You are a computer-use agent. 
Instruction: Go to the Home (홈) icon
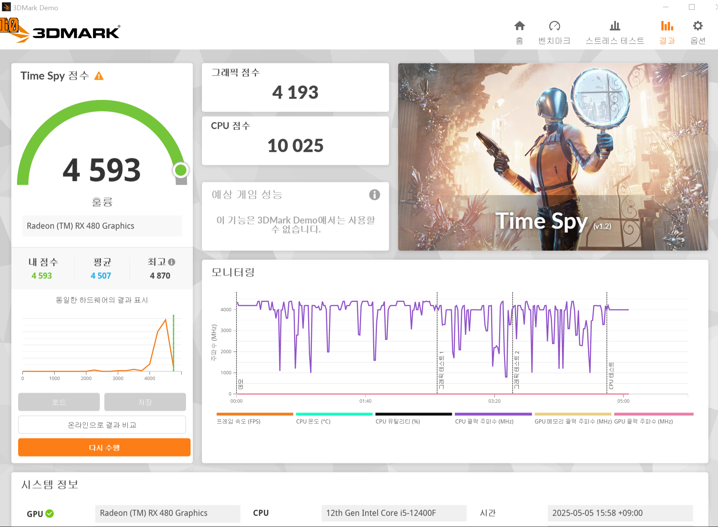pos(520,26)
